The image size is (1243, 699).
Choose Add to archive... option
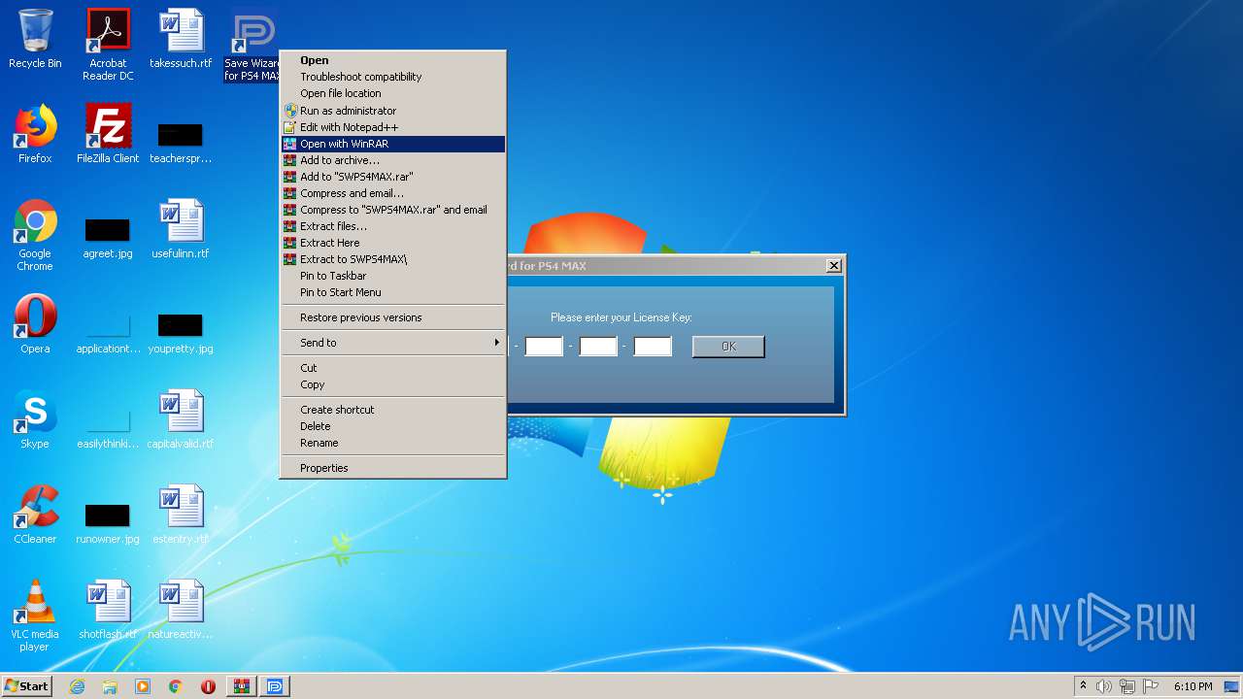(392, 160)
